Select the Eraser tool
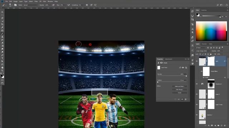Screen dimensions: 229x128 (x=2, y=43)
